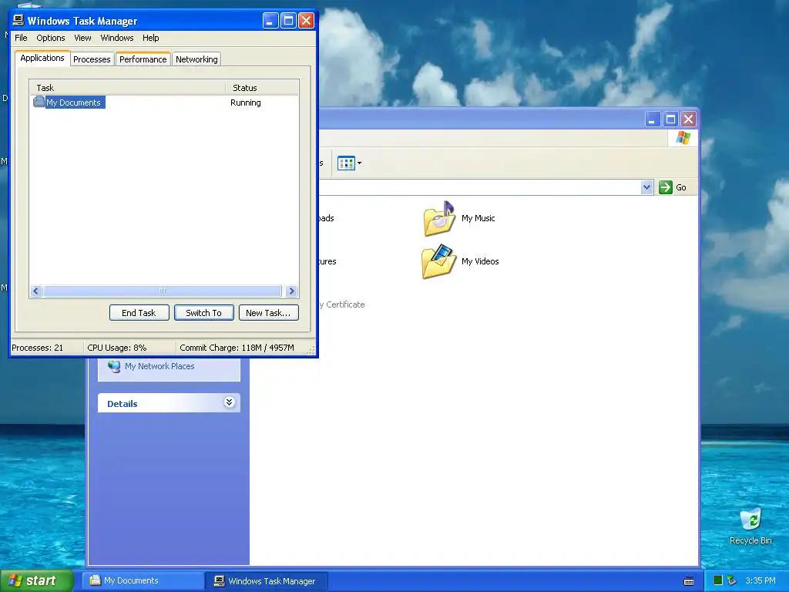
Task: Click the My Videos label
Action: [x=480, y=262]
